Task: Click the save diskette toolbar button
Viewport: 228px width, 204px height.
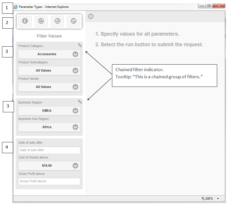Action: (x=57, y=21)
